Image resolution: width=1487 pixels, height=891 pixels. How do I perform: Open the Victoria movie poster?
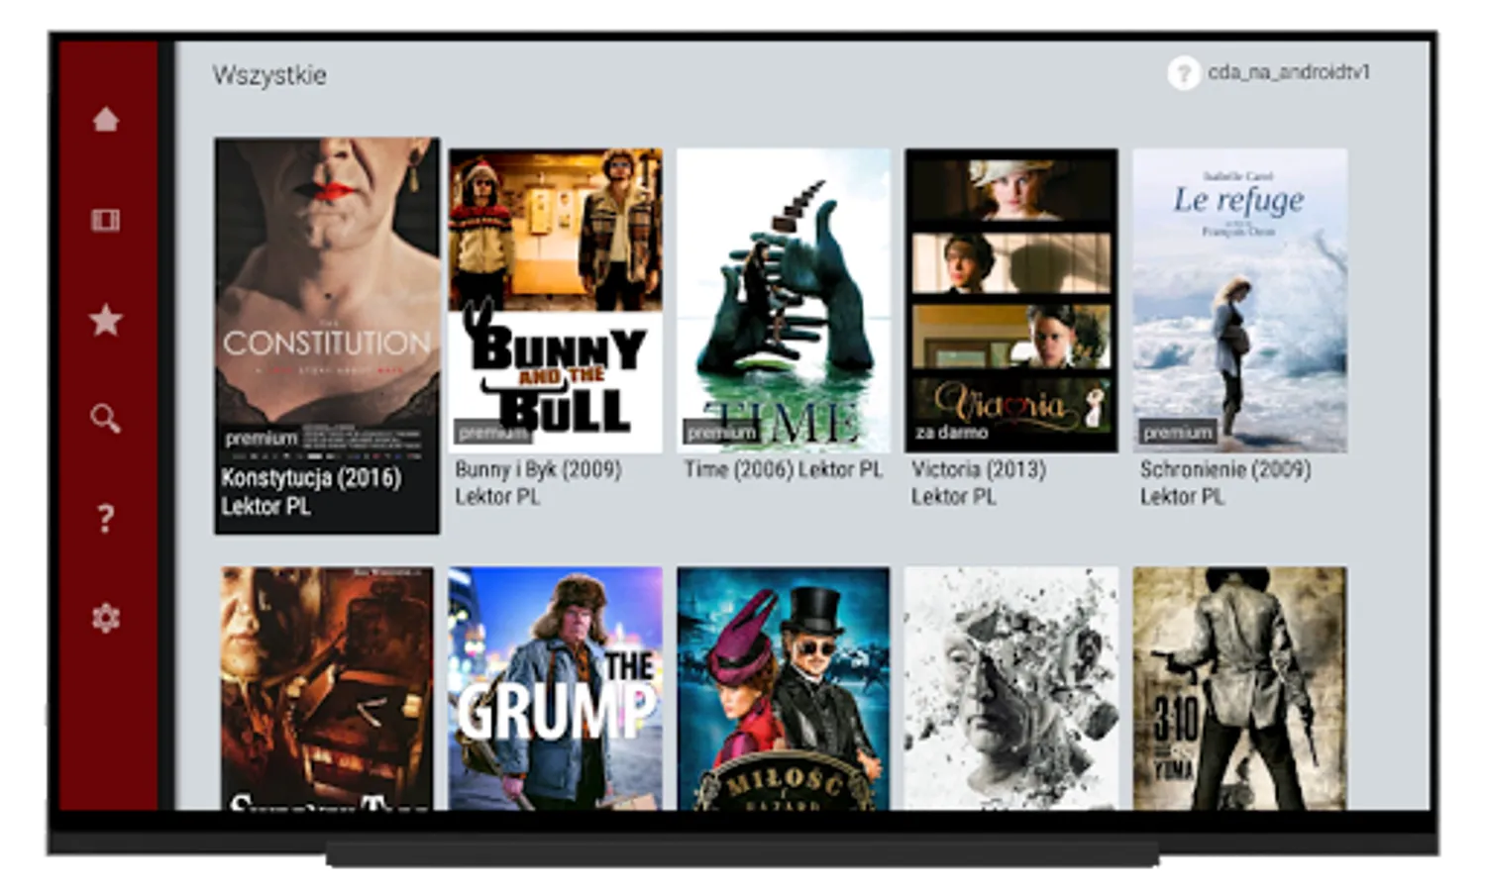(x=1011, y=300)
